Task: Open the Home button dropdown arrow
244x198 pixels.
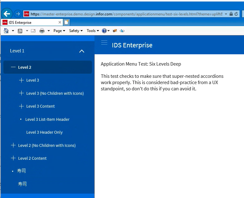Action: tap(13, 31)
